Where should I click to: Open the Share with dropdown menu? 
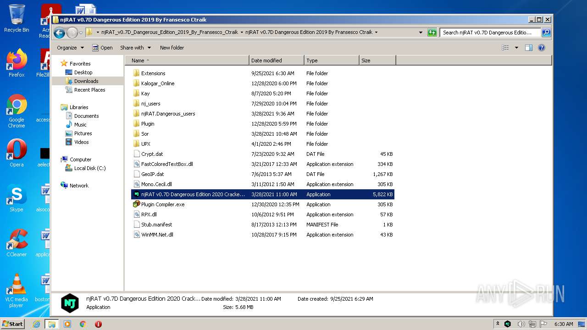135,48
